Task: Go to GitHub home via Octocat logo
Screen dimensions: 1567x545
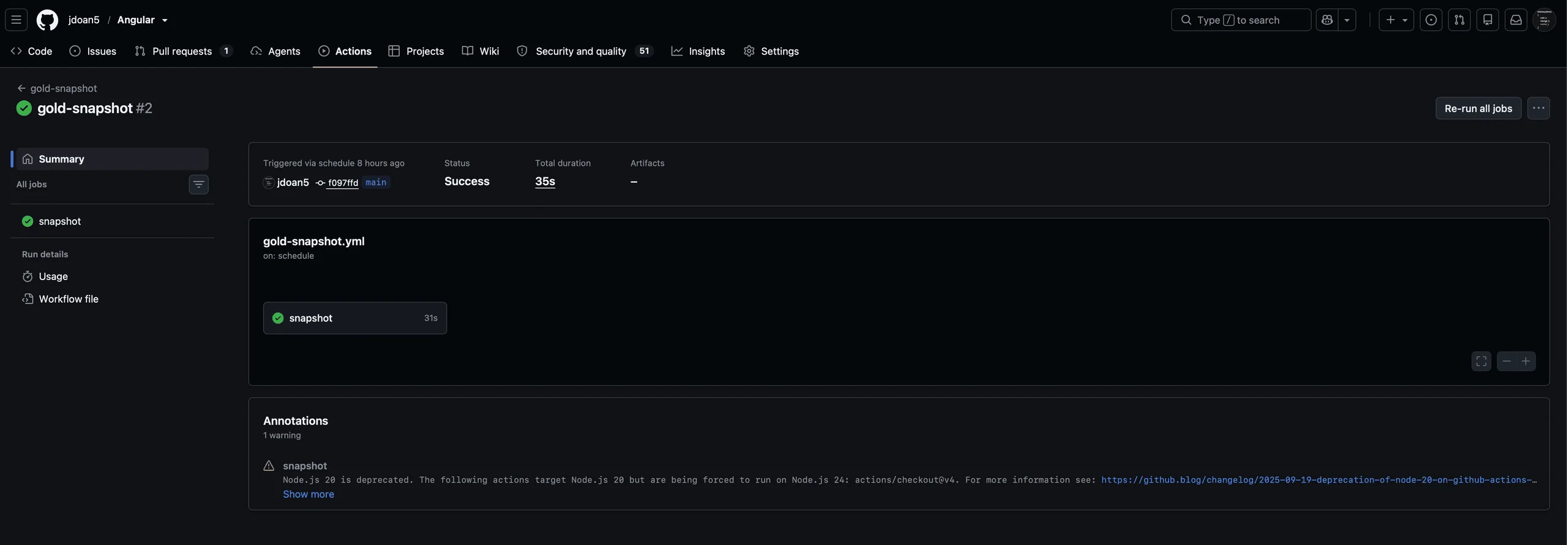Action: pyautogui.click(x=47, y=20)
